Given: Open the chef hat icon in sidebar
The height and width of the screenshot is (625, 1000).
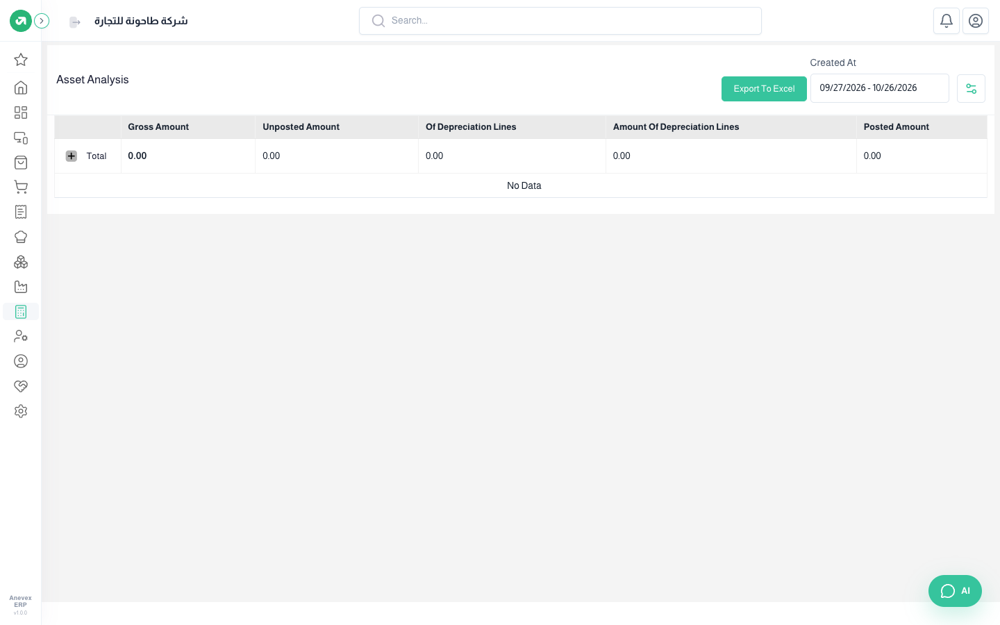Looking at the screenshot, I should pos(21,237).
